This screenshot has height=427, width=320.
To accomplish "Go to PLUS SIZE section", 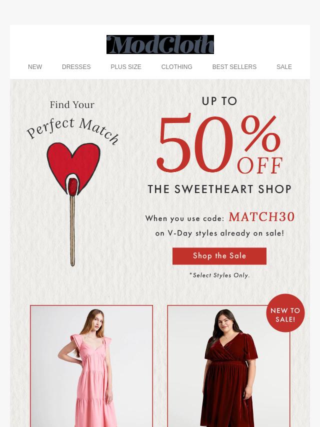I will (x=126, y=66).
